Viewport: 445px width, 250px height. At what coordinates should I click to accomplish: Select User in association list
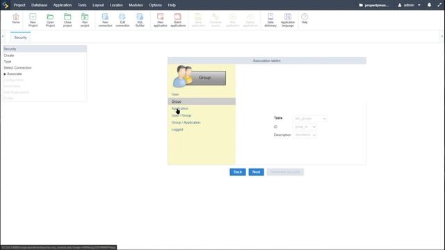coord(175,94)
